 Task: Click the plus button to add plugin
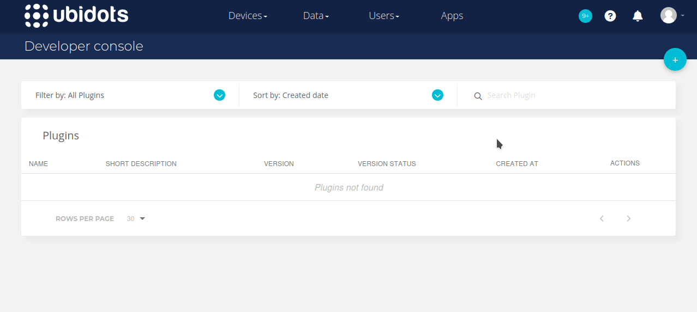pos(675,59)
